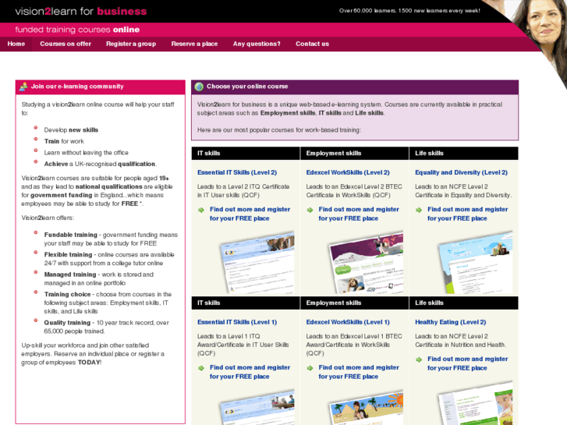Open Contact us page
The width and height of the screenshot is (567, 425).
(313, 44)
